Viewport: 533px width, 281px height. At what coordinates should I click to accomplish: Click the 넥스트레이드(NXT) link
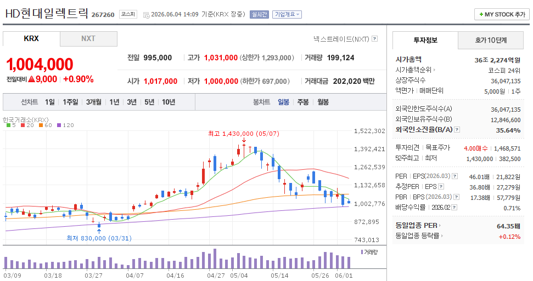341,39
